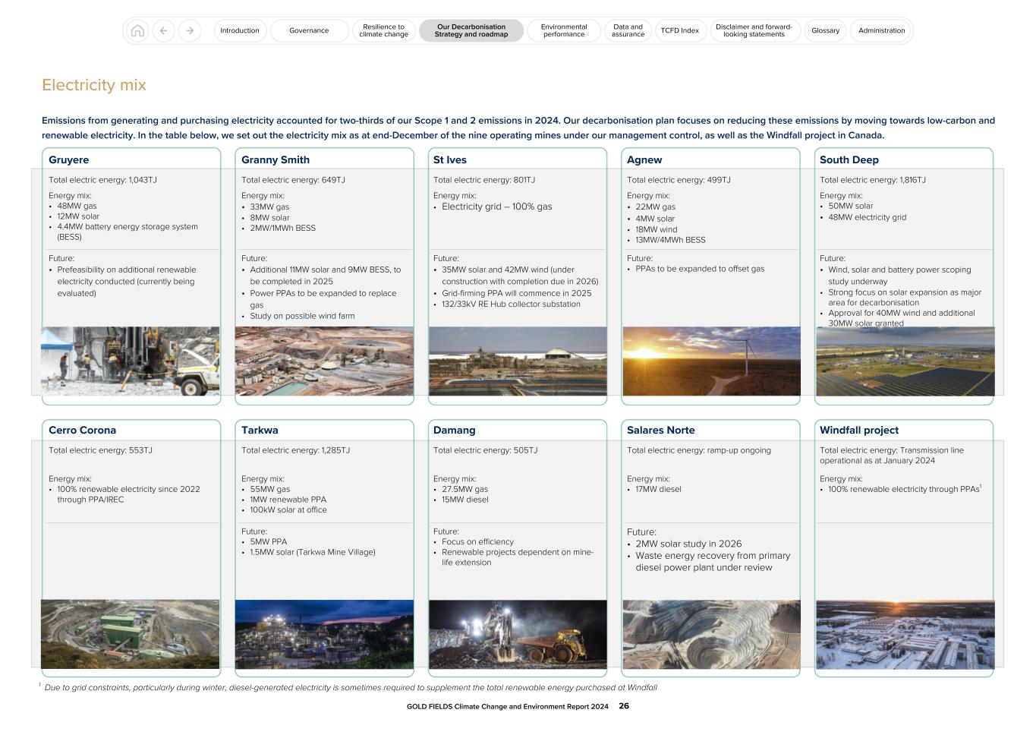Open the Environmental performance tab

coord(562,30)
